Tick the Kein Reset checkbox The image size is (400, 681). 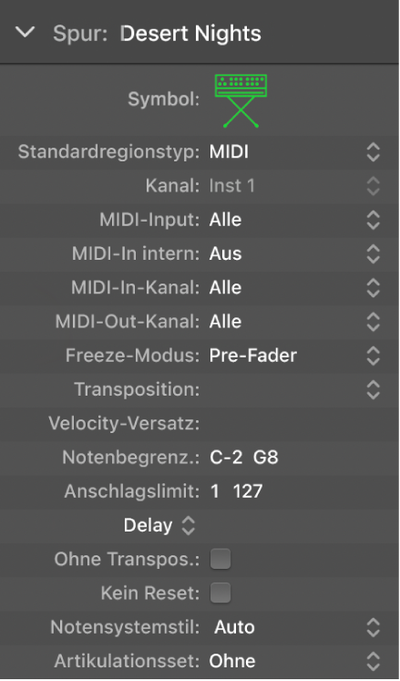[221, 593]
